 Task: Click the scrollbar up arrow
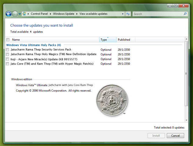(186, 39)
